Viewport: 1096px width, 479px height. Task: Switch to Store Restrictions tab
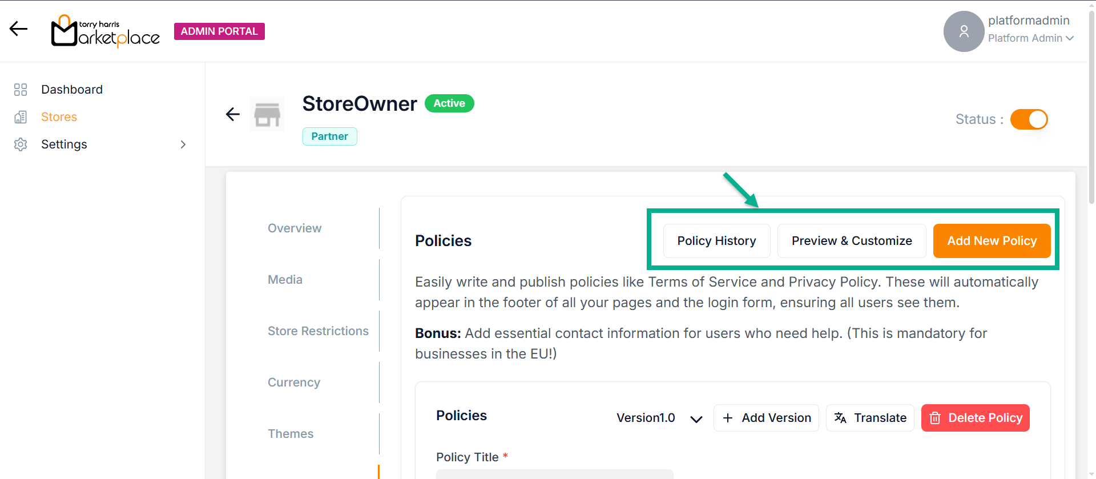[318, 331]
